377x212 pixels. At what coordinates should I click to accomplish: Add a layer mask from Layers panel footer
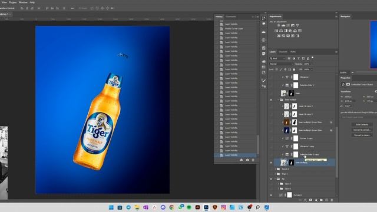coord(310,200)
